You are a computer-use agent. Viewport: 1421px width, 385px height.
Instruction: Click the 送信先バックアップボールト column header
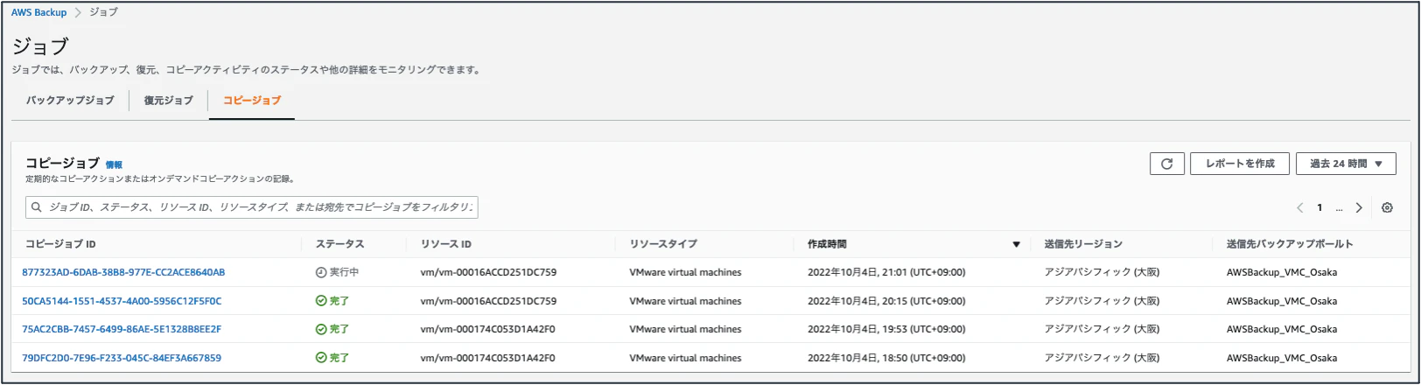coord(1290,244)
